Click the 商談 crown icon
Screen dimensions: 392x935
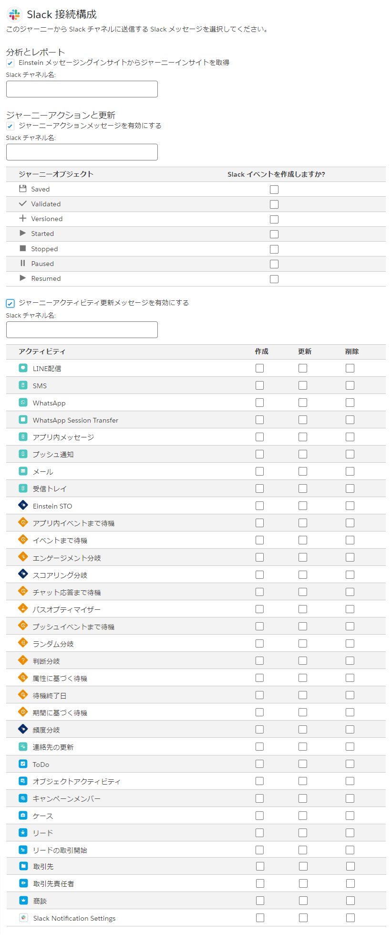point(23,900)
